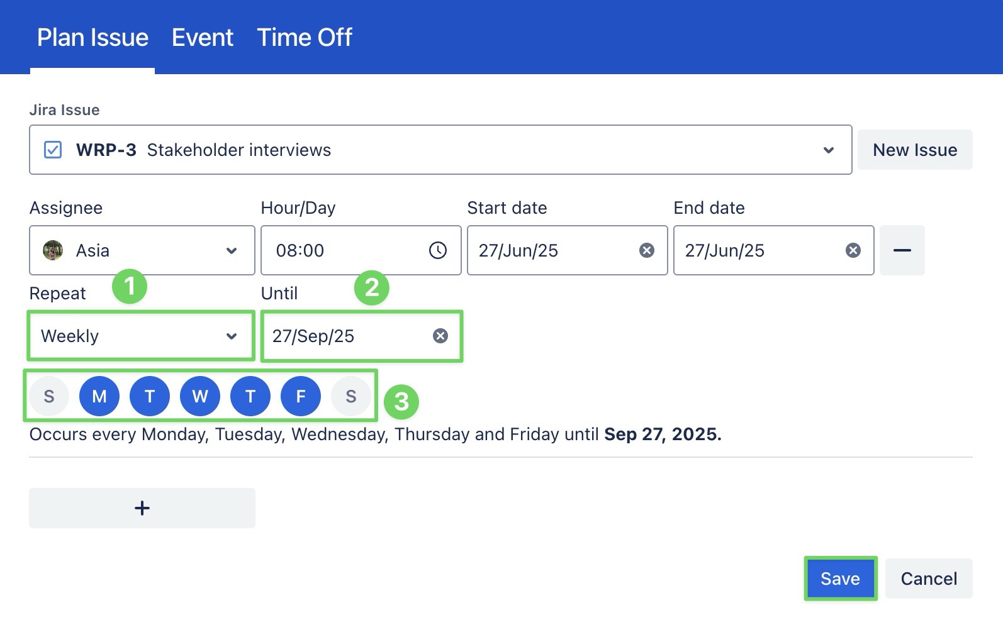Image resolution: width=1003 pixels, height=620 pixels.
Task: Expand the Jira Issue dropdown
Action: coord(829,150)
